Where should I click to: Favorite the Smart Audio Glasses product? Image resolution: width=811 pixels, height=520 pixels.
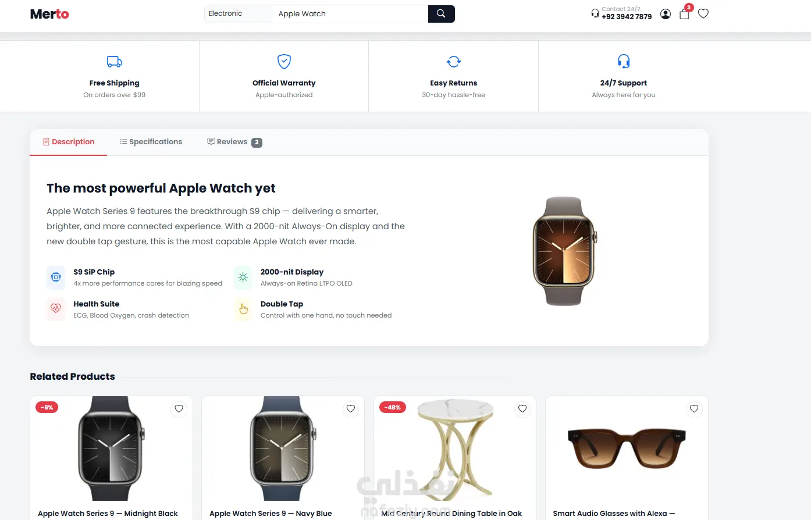(x=694, y=409)
